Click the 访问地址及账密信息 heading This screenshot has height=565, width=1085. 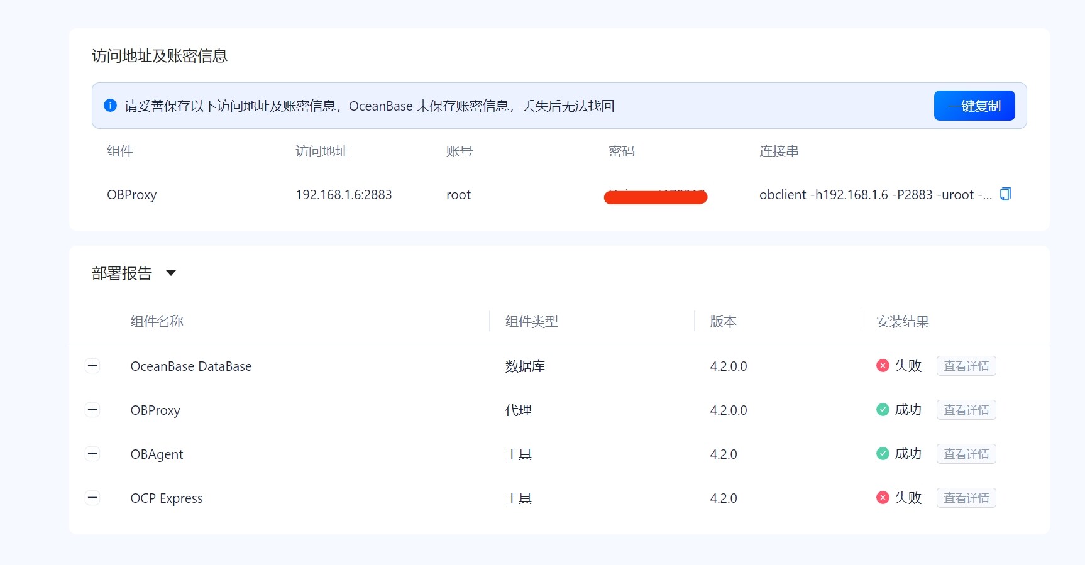[160, 55]
